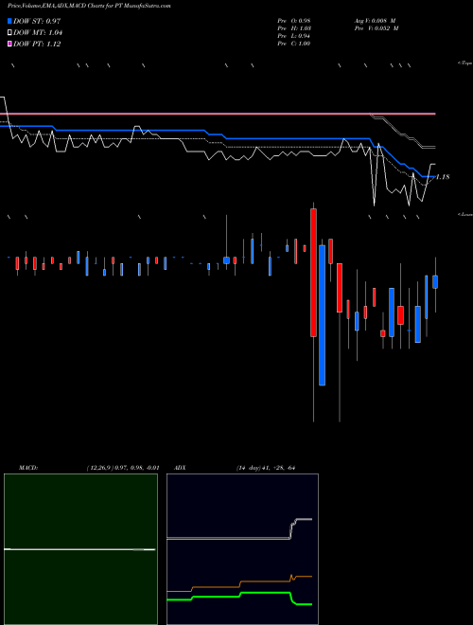Image resolution: width=473 pixels, height=625 pixels.
Task: Select the 'DOW PT: 1.12' legend label
Action: coord(37,45)
